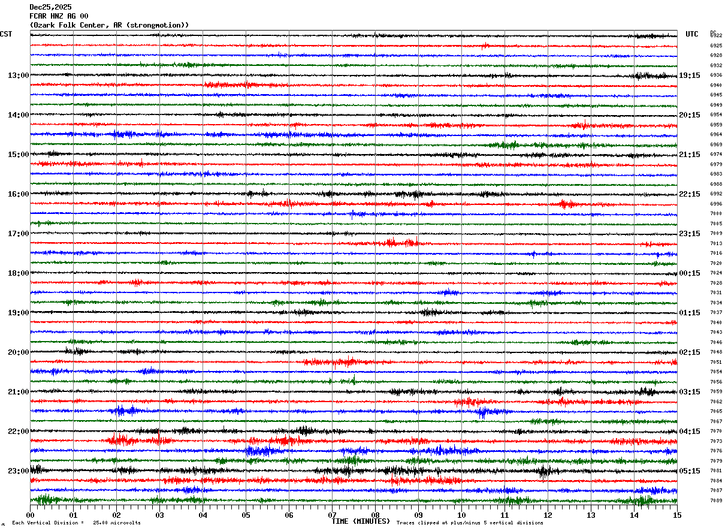725x531 pixels.
Task: Click the DC offset value 7073
Action: 716,441
